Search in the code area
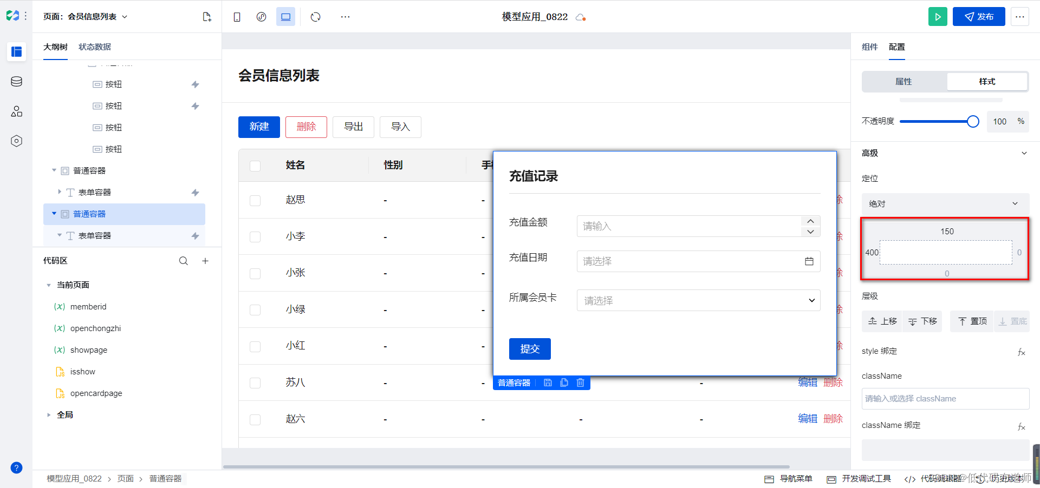The height and width of the screenshot is (488, 1040). (x=184, y=261)
